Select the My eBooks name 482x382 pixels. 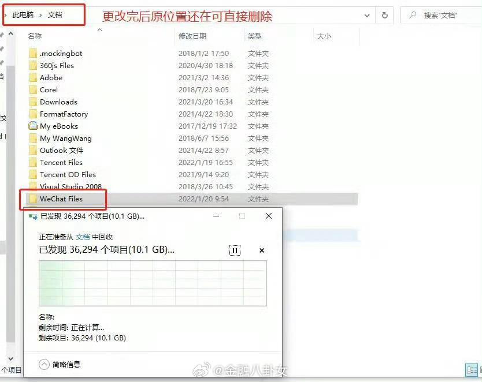point(59,126)
